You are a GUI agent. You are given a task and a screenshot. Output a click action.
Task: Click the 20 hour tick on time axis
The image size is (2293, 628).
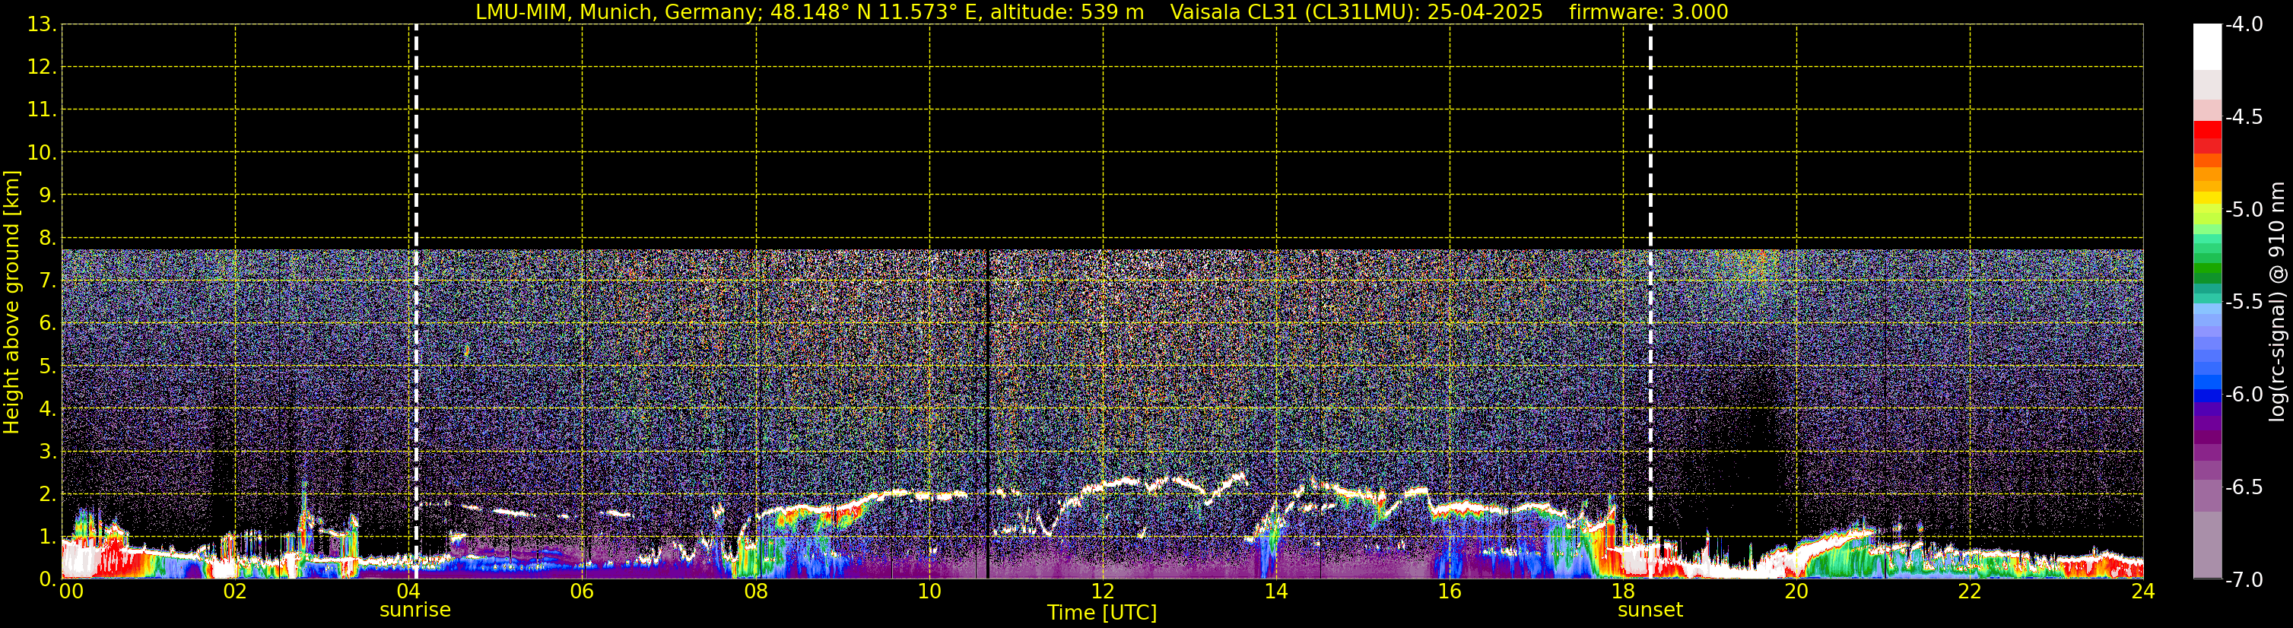point(1796,592)
